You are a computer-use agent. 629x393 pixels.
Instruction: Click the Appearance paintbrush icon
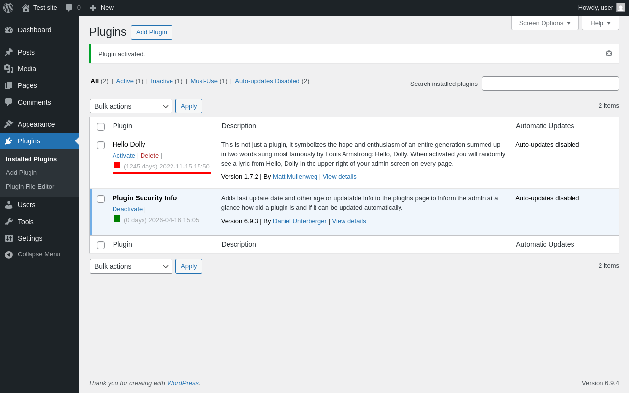tap(9, 124)
